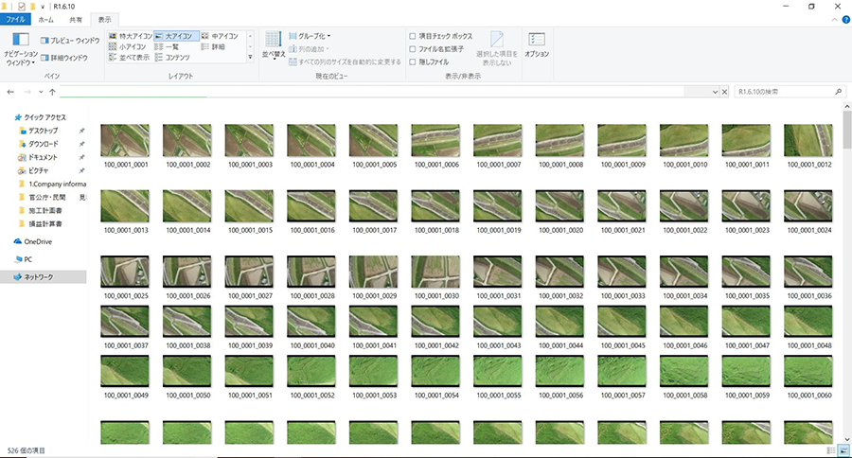
Task: Select Extra large icons (特大アイコン) layout
Action: tap(131, 36)
